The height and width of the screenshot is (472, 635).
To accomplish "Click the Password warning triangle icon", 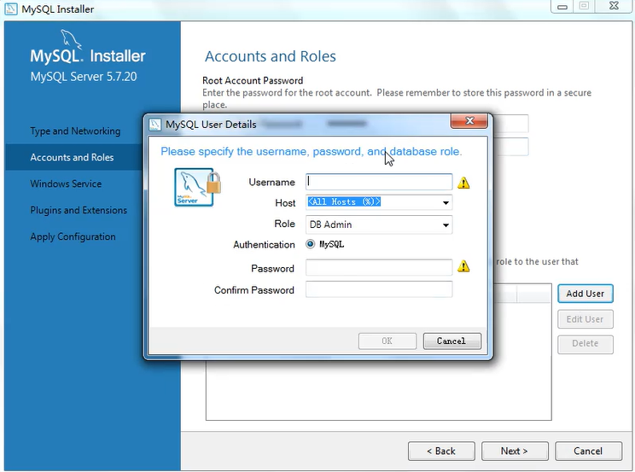I will coord(463,266).
